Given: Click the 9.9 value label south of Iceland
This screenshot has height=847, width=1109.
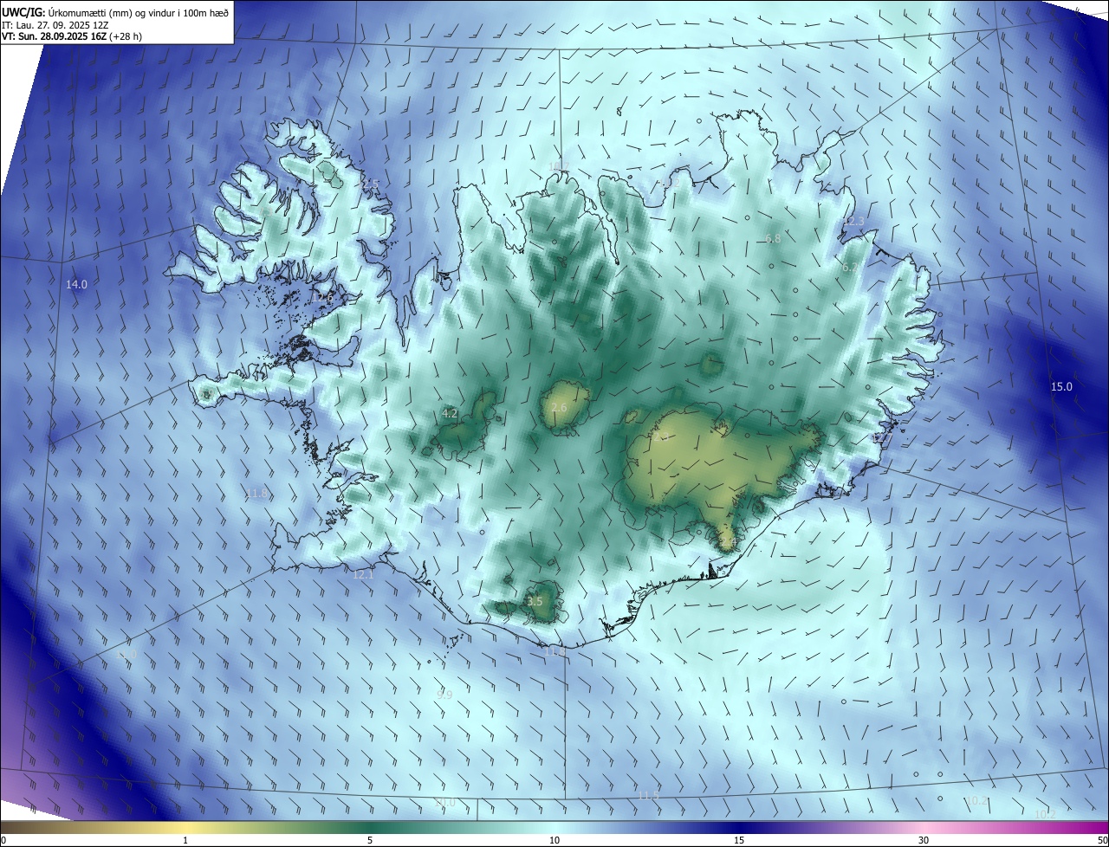Looking at the screenshot, I should [444, 694].
